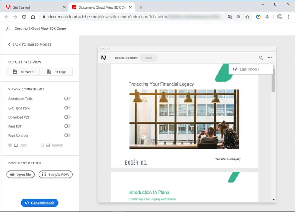Image resolution: width=295 pixels, height=212 pixels.
Task: Click the translate page icon in address bar
Action: click(x=230, y=17)
